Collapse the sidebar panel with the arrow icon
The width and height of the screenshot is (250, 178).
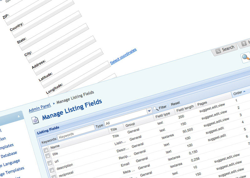point(19,116)
